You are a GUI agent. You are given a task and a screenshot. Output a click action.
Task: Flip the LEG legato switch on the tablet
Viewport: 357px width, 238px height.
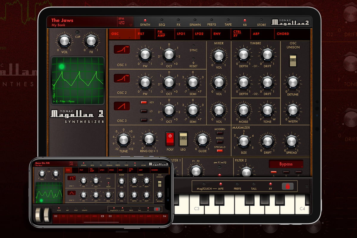183,139
